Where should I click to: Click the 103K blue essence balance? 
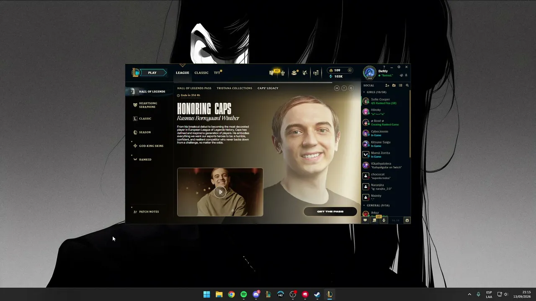(336, 77)
